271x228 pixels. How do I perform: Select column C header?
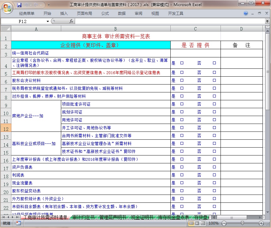[196, 29]
